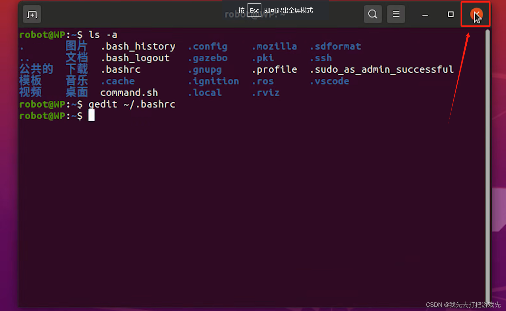506x311 pixels.
Task: Click the .bash_history file name
Action: pyautogui.click(x=138, y=47)
